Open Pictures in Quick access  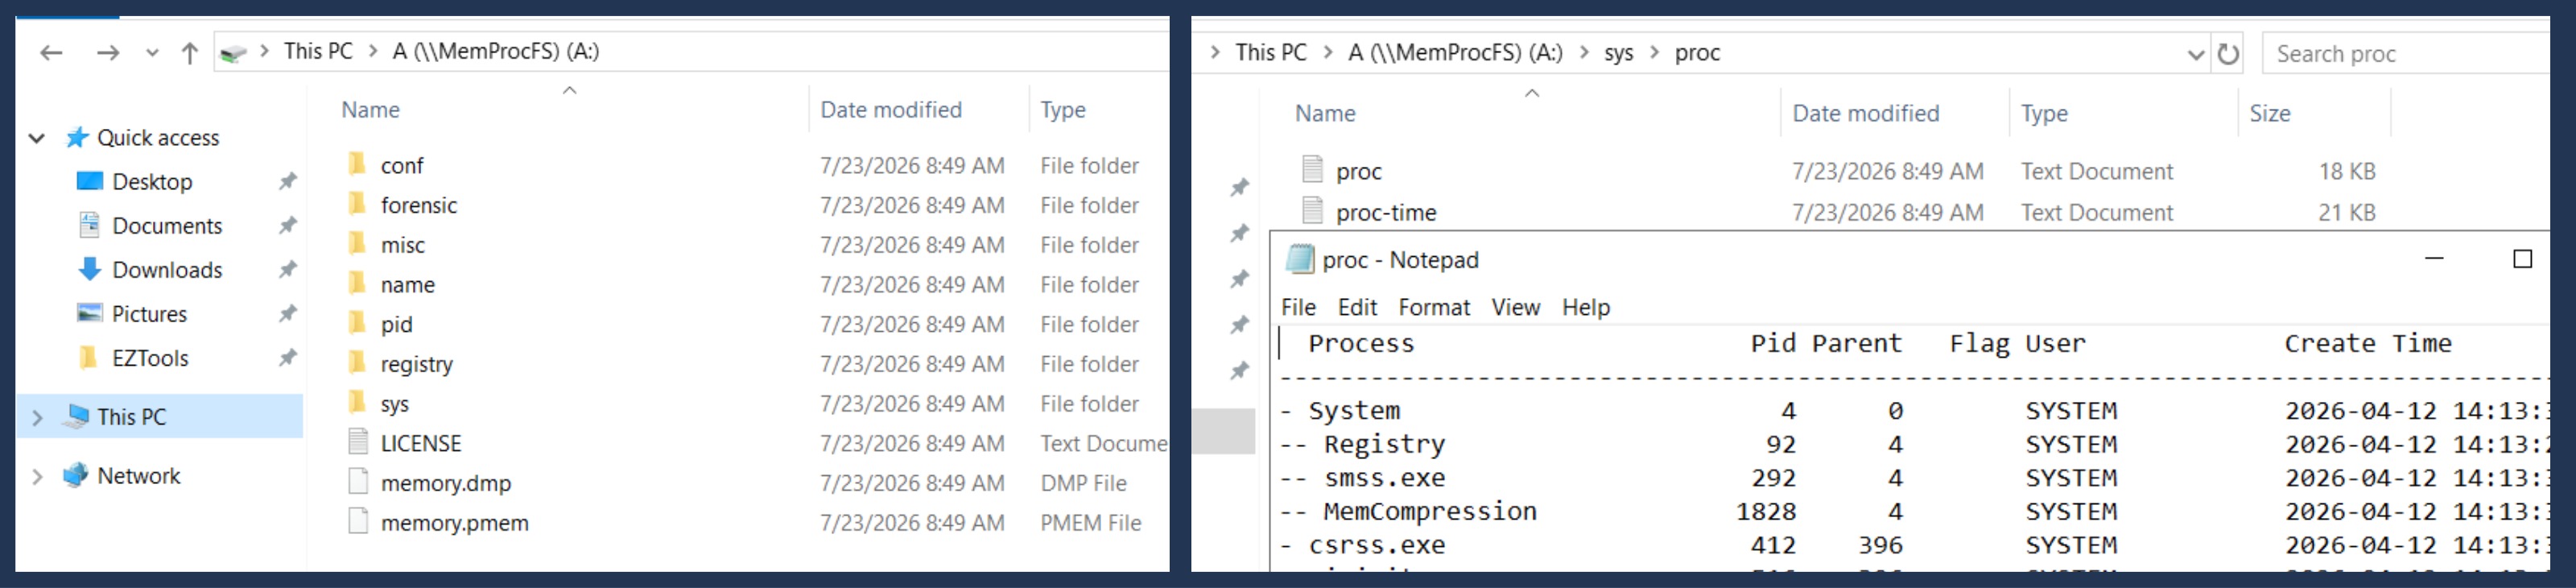149,314
